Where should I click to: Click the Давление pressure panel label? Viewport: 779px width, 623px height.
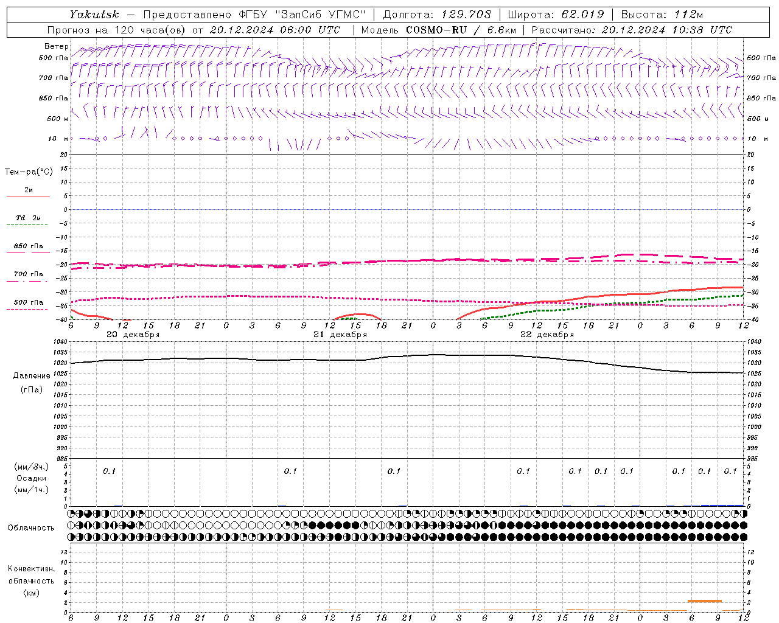coord(32,376)
